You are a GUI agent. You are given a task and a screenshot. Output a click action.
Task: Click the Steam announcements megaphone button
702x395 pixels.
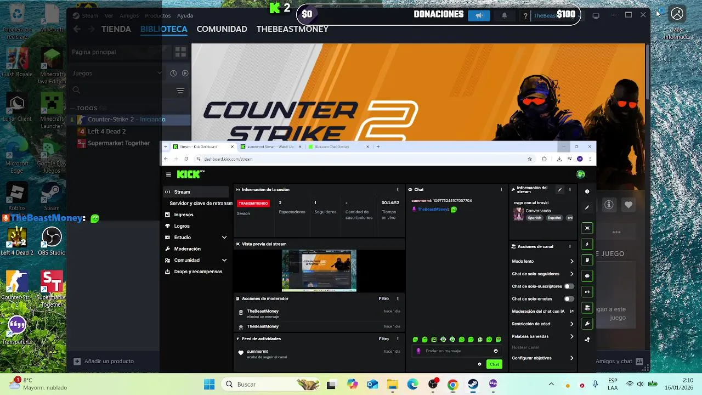click(x=479, y=15)
